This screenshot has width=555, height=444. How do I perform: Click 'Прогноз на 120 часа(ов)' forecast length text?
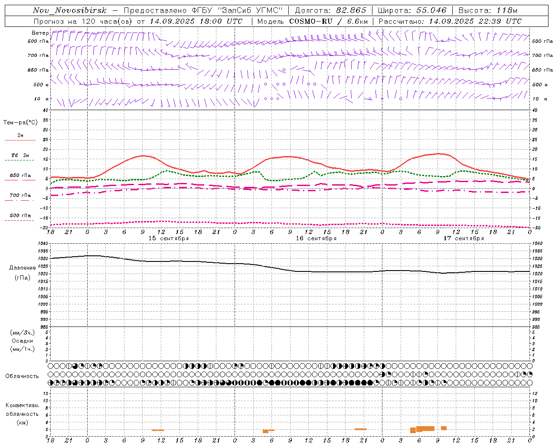point(83,21)
